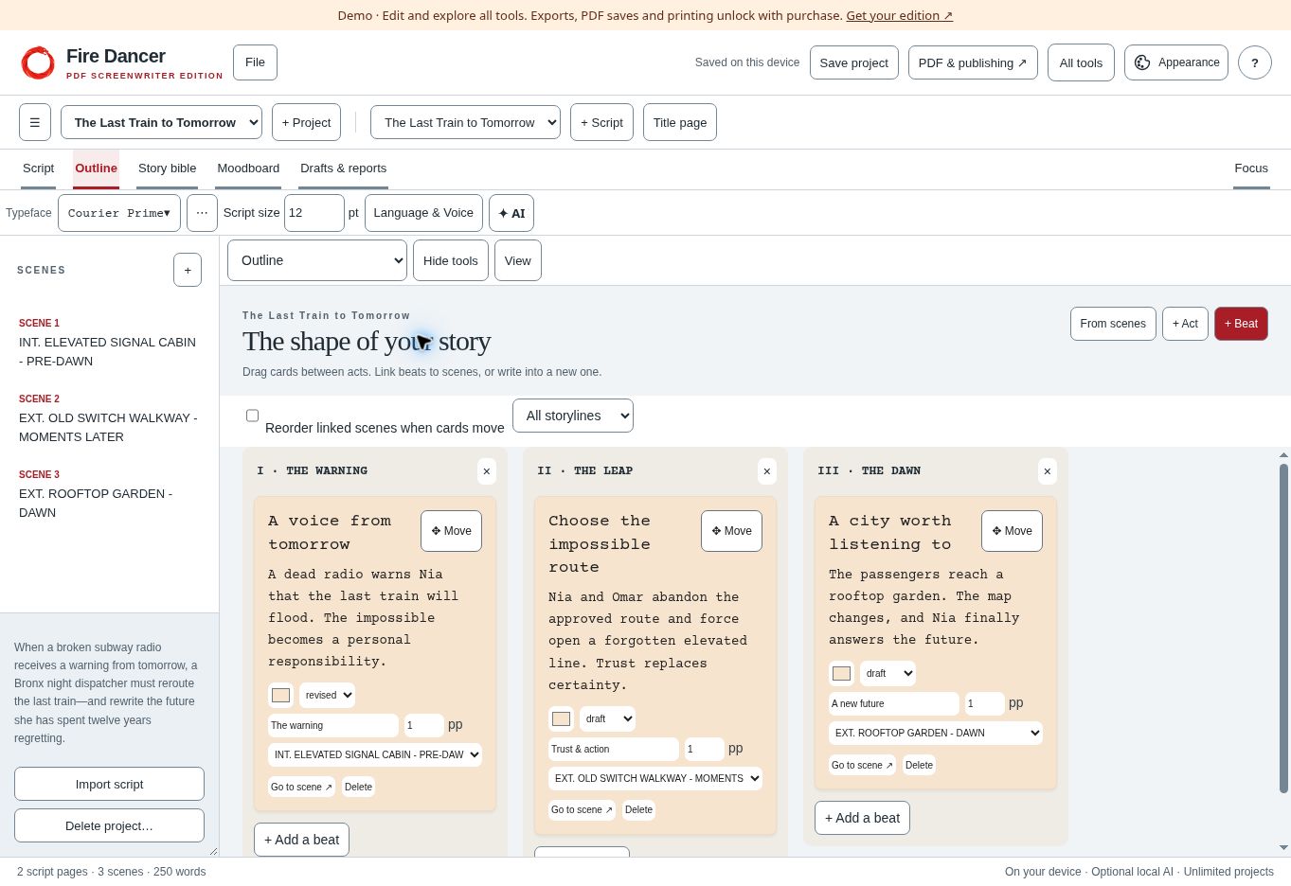The image size is (1291, 886).
Task: Open Appearance settings
Action: click(1176, 62)
